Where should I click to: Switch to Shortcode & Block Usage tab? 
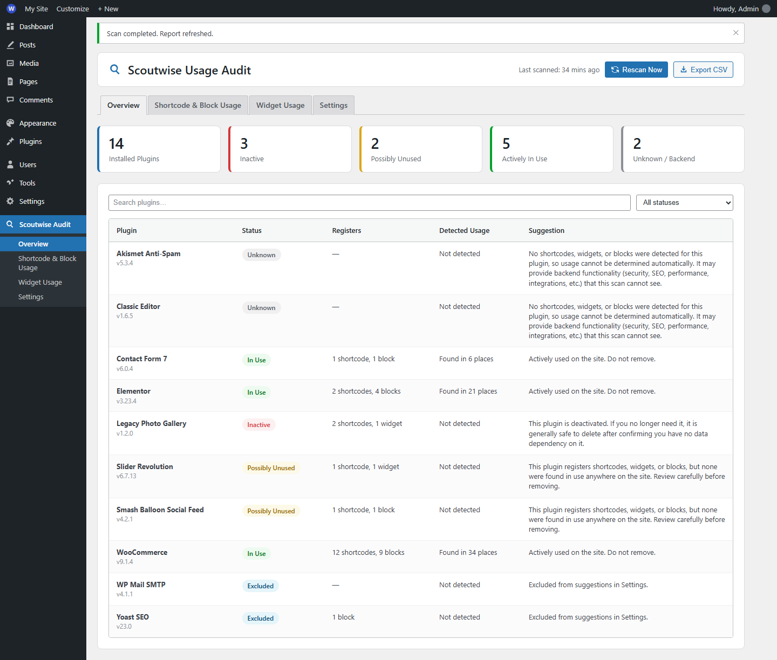198,105
